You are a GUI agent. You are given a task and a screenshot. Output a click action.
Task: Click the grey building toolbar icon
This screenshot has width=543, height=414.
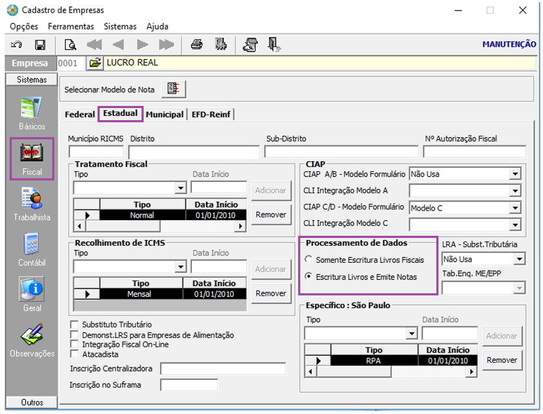[221, 45]
